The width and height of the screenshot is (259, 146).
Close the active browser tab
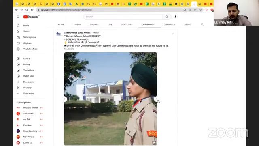194,4
